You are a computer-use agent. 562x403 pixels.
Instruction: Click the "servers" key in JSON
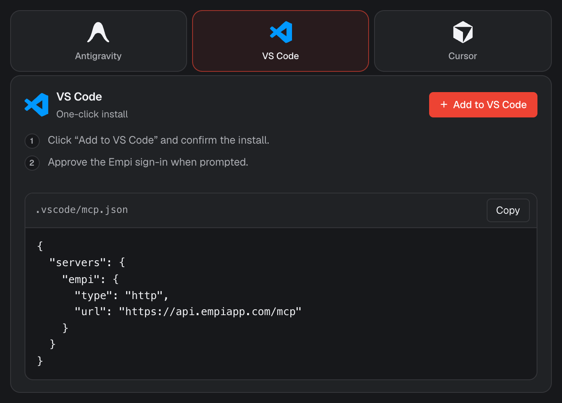78,262
